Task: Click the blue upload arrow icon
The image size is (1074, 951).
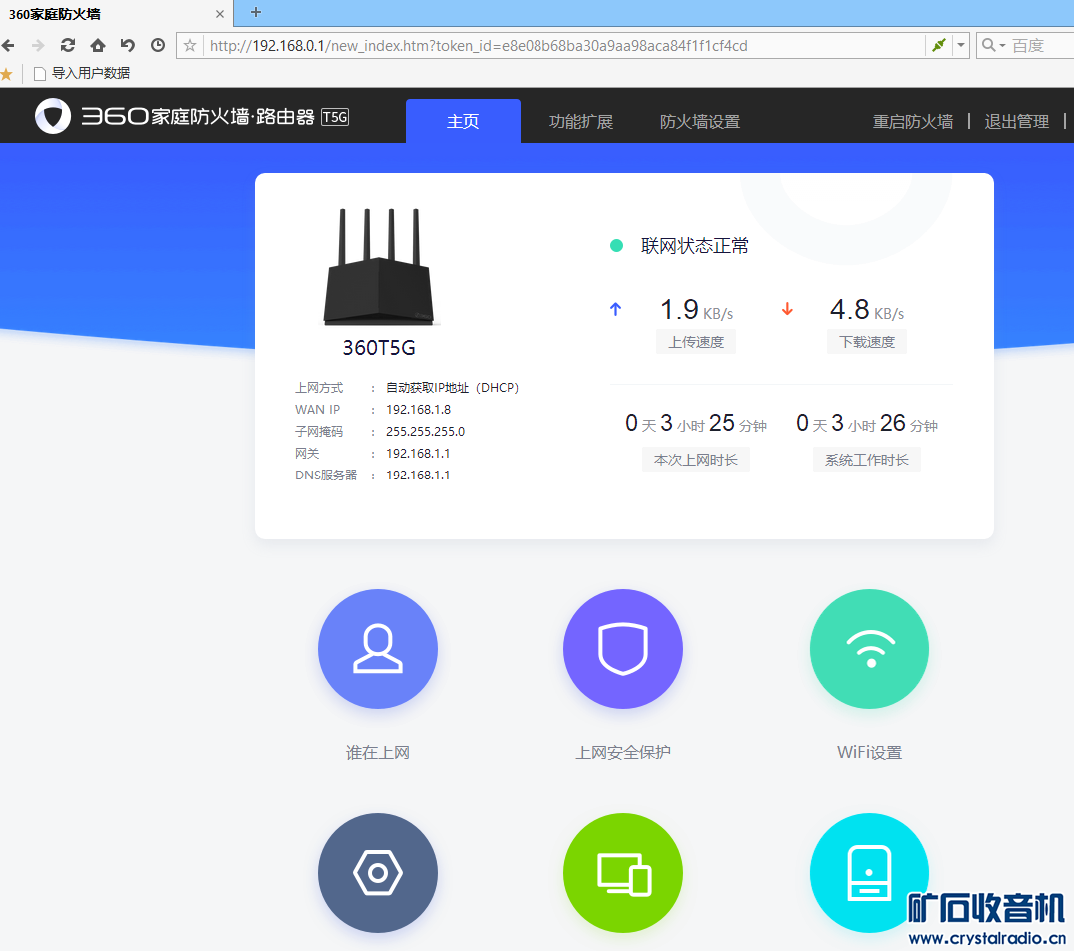Action: pyautogui.click(x=615, y=309)
